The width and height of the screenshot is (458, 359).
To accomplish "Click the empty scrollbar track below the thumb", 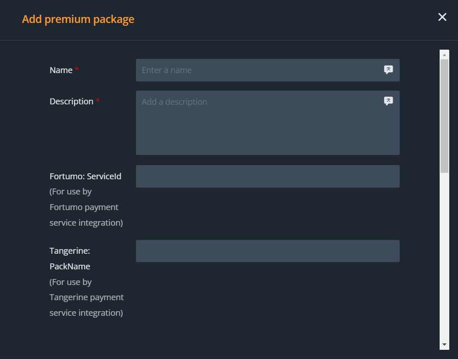I will click(444, 257).
